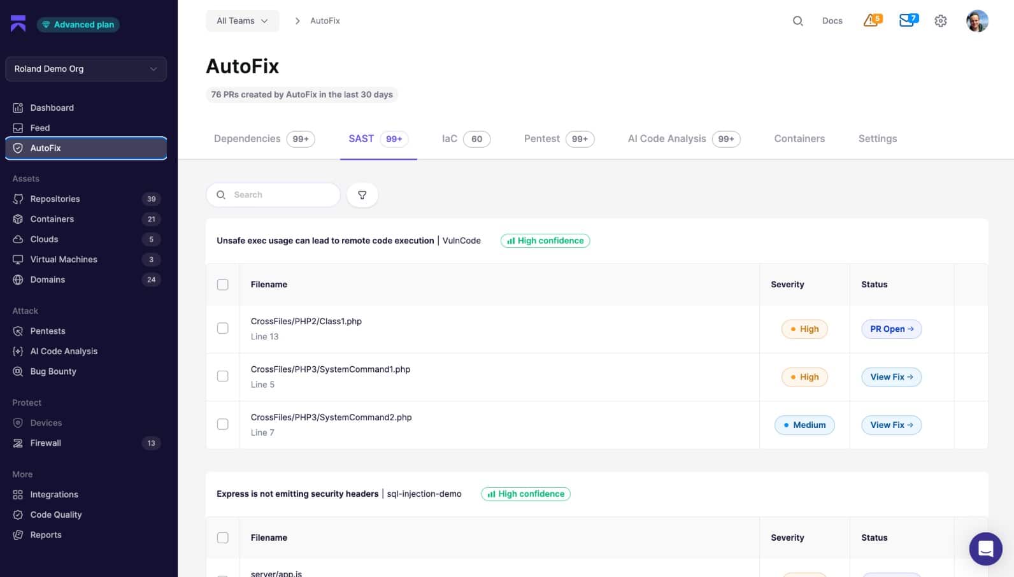Click the AutoFix breadcrumb link
The height and width of the screenshot is (577, 1014).
click(325, 21)
